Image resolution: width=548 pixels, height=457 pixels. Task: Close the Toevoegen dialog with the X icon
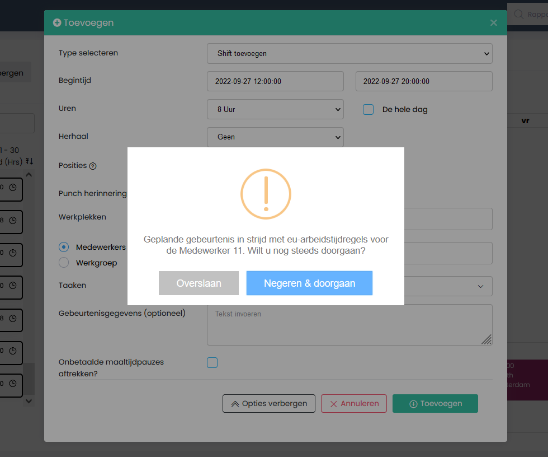[493, 23]
